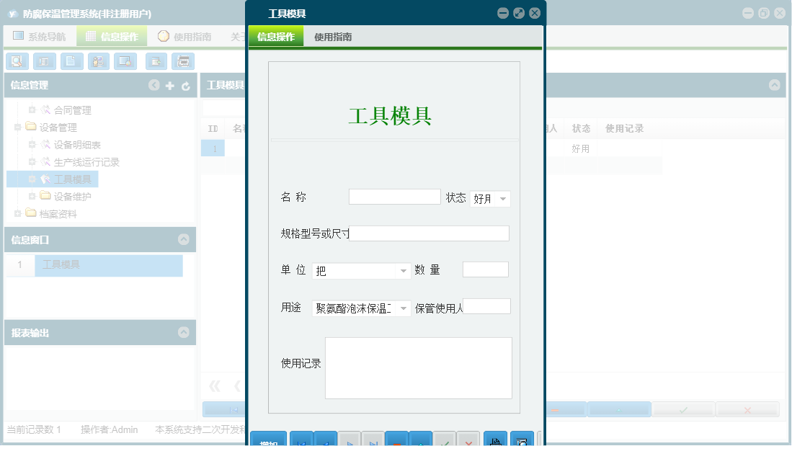Select the image preview icon in the toolbar
Screen dimensions: 792x464
(124, 61)
